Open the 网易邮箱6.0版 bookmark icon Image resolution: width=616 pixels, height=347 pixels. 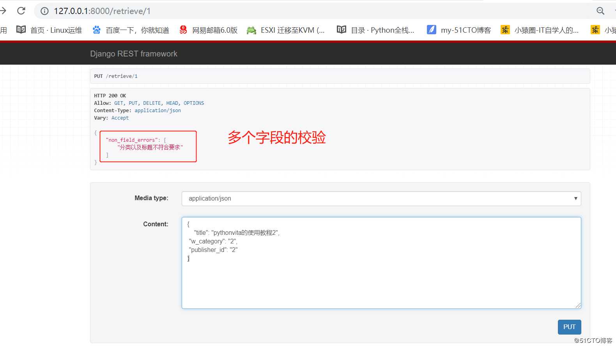[183, 30]
